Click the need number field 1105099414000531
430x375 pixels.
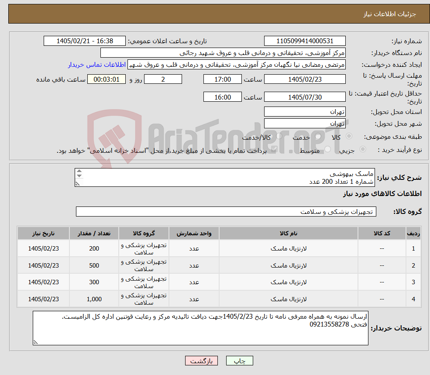tap(305, 41)
